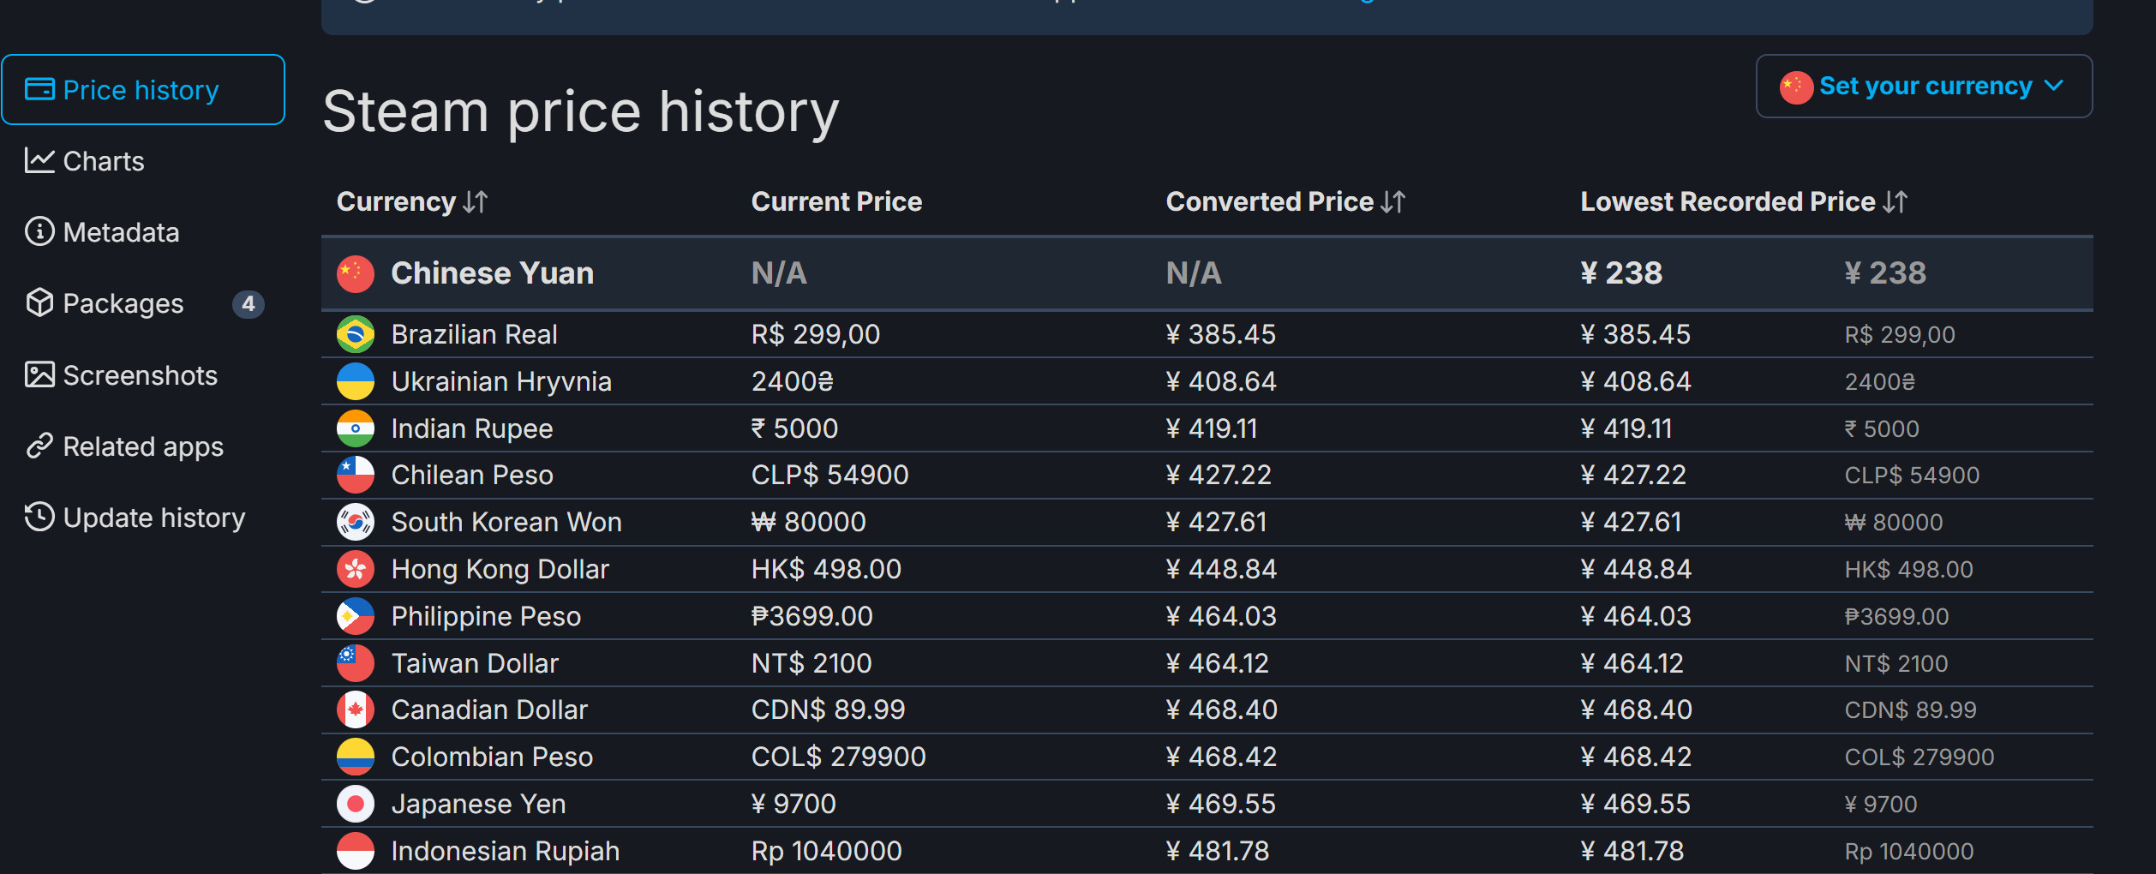Click the Related apps chain-link icon
The width and height of the screenshot is (2156, 874).
tap(39, 446)
